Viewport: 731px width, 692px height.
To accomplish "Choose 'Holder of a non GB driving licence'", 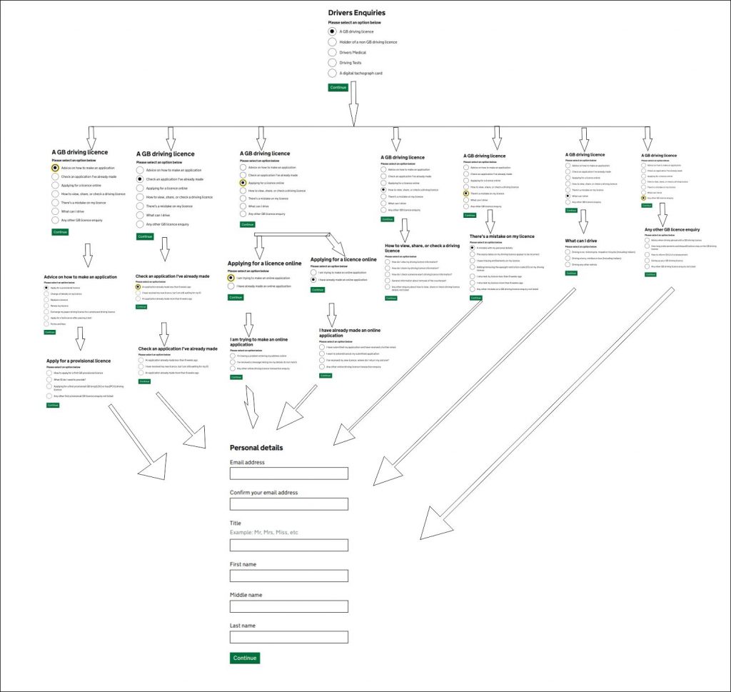I will point(332,42).
